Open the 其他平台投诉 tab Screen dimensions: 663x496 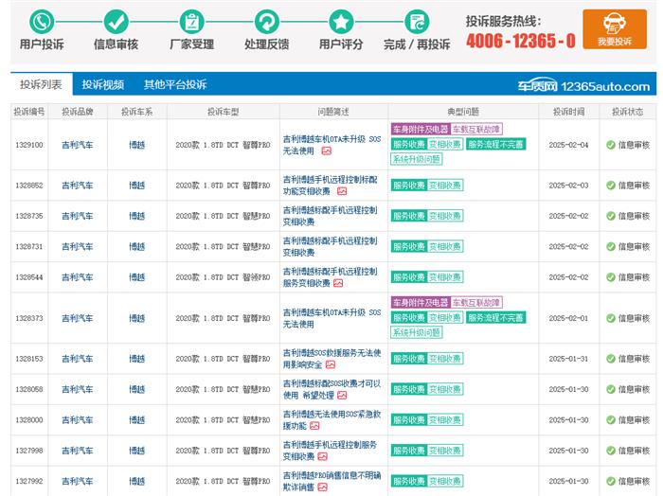tap(175, 84)
